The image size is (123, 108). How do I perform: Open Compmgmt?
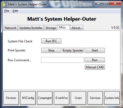pos(45,98)
